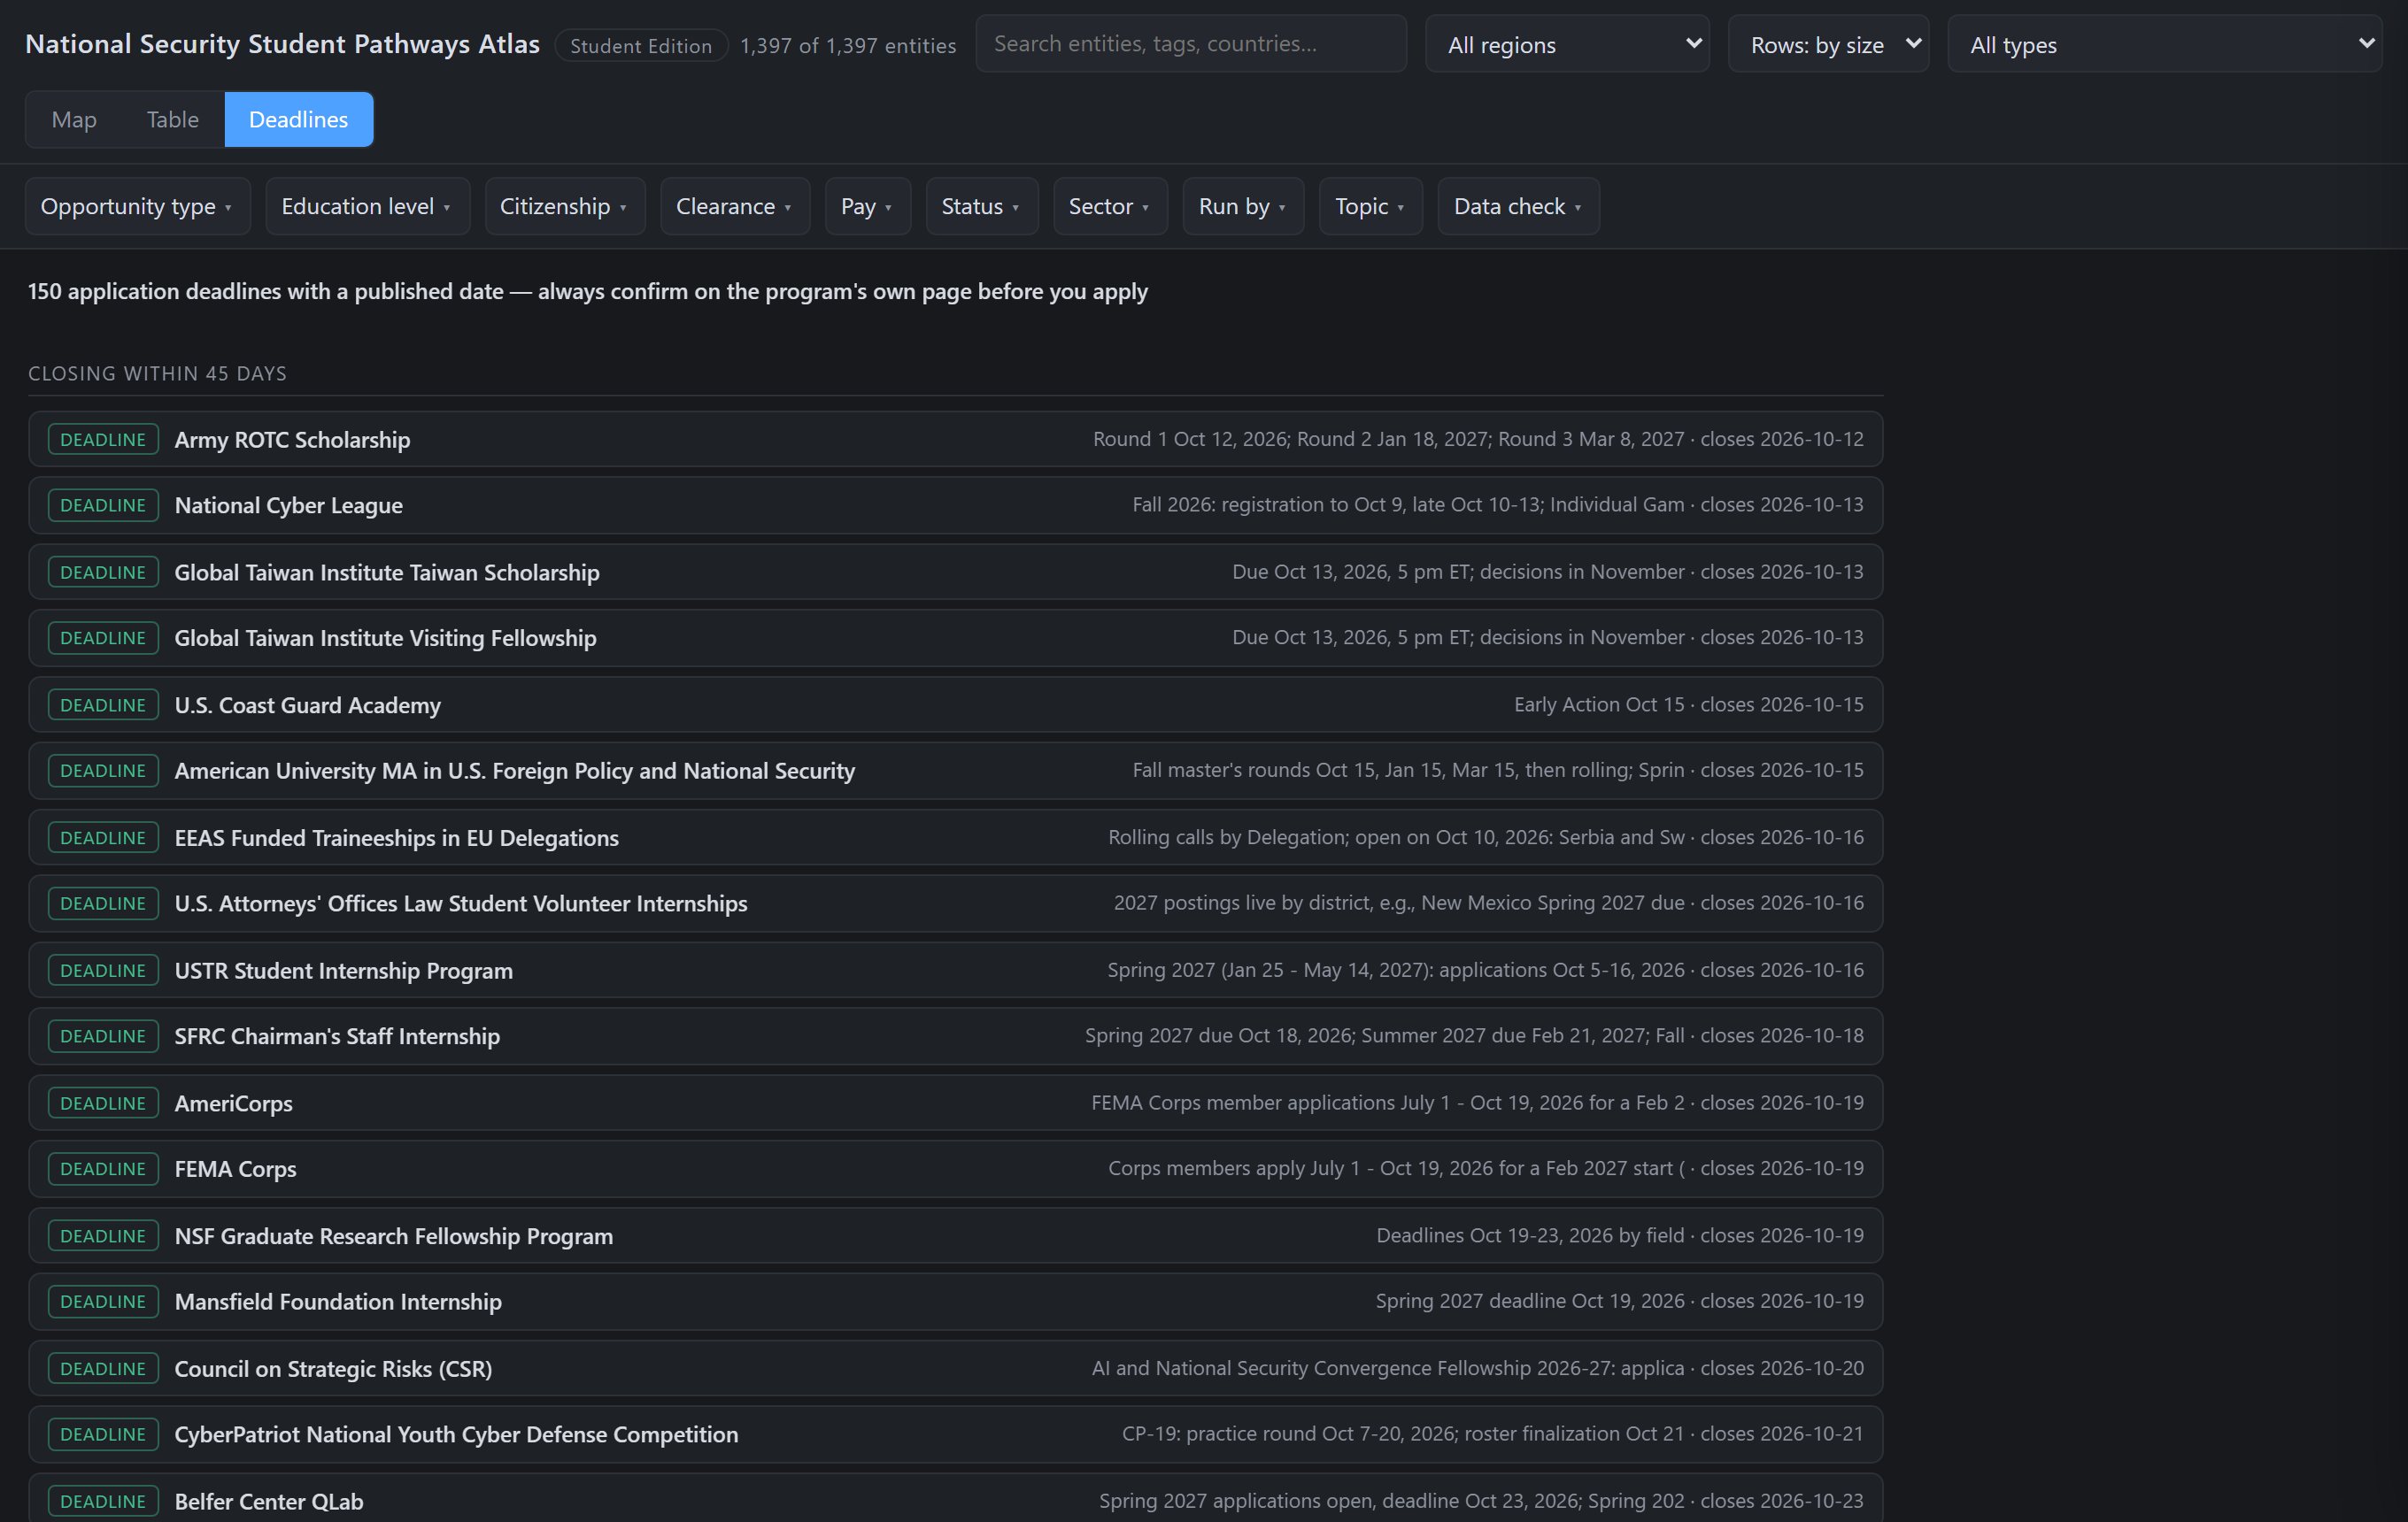Click DEADLINE badge beside Army ROTC Scholarship
2408x1522 pixels.
[x=103, y=440]
